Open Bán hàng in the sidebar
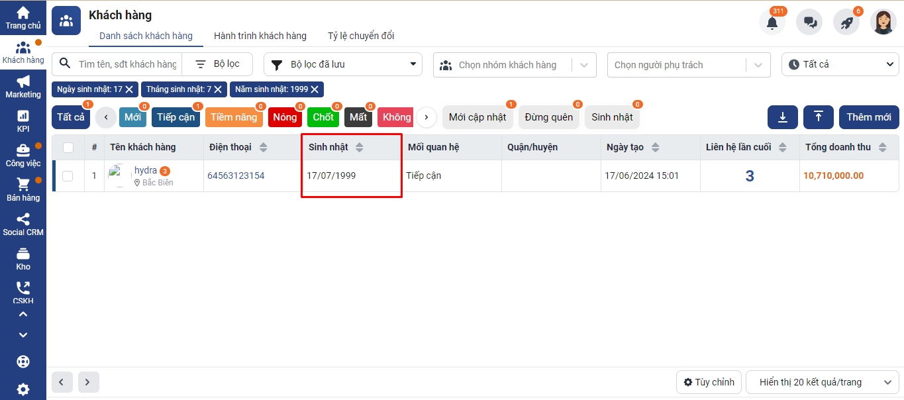Screen dimensions: 904x400 pyautogui.click(x=23, y=190)
